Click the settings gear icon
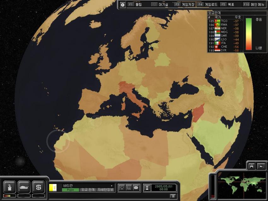Viewport: 268px width, 201px height. (x=122, y=5)
